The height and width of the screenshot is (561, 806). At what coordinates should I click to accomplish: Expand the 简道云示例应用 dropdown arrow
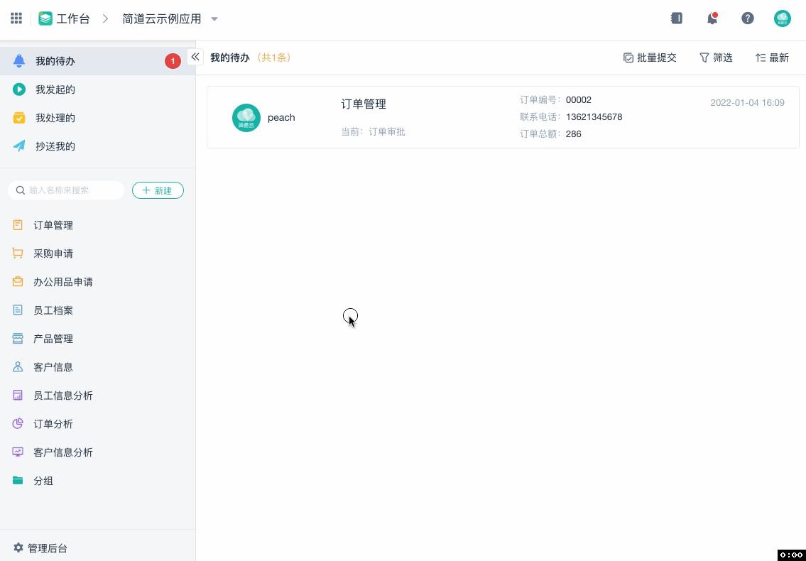click(x=214, y=19)
